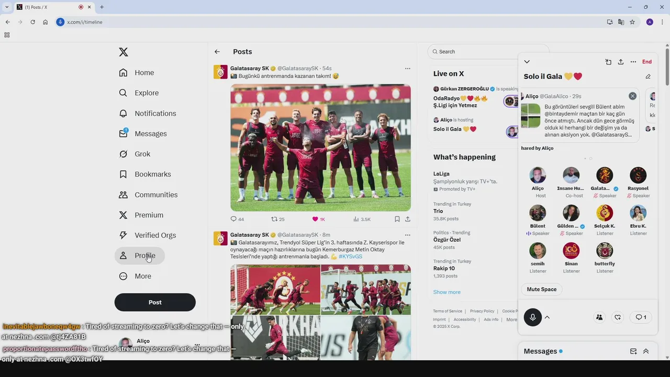
Task: Click the browser address bar
Action: [x=335, y=22]
